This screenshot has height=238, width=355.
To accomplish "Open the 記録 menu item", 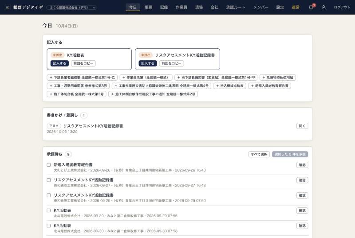I will tap(164, 7).
